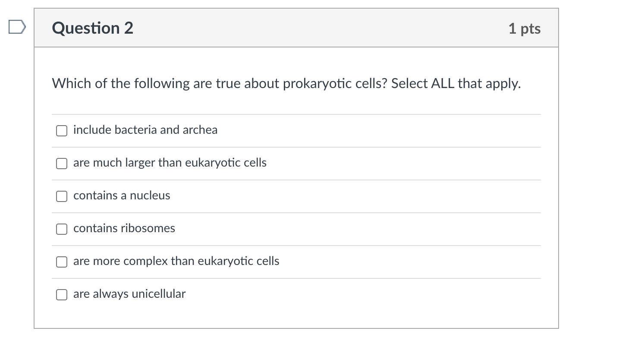Click the 'Question 2' heading
Viewport: 641px width, 353px height.
coord(93,28)
